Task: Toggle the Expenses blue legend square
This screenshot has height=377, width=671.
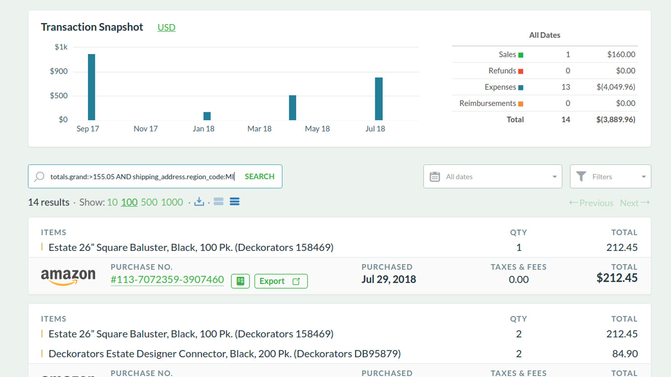Action: coord(520,87)
